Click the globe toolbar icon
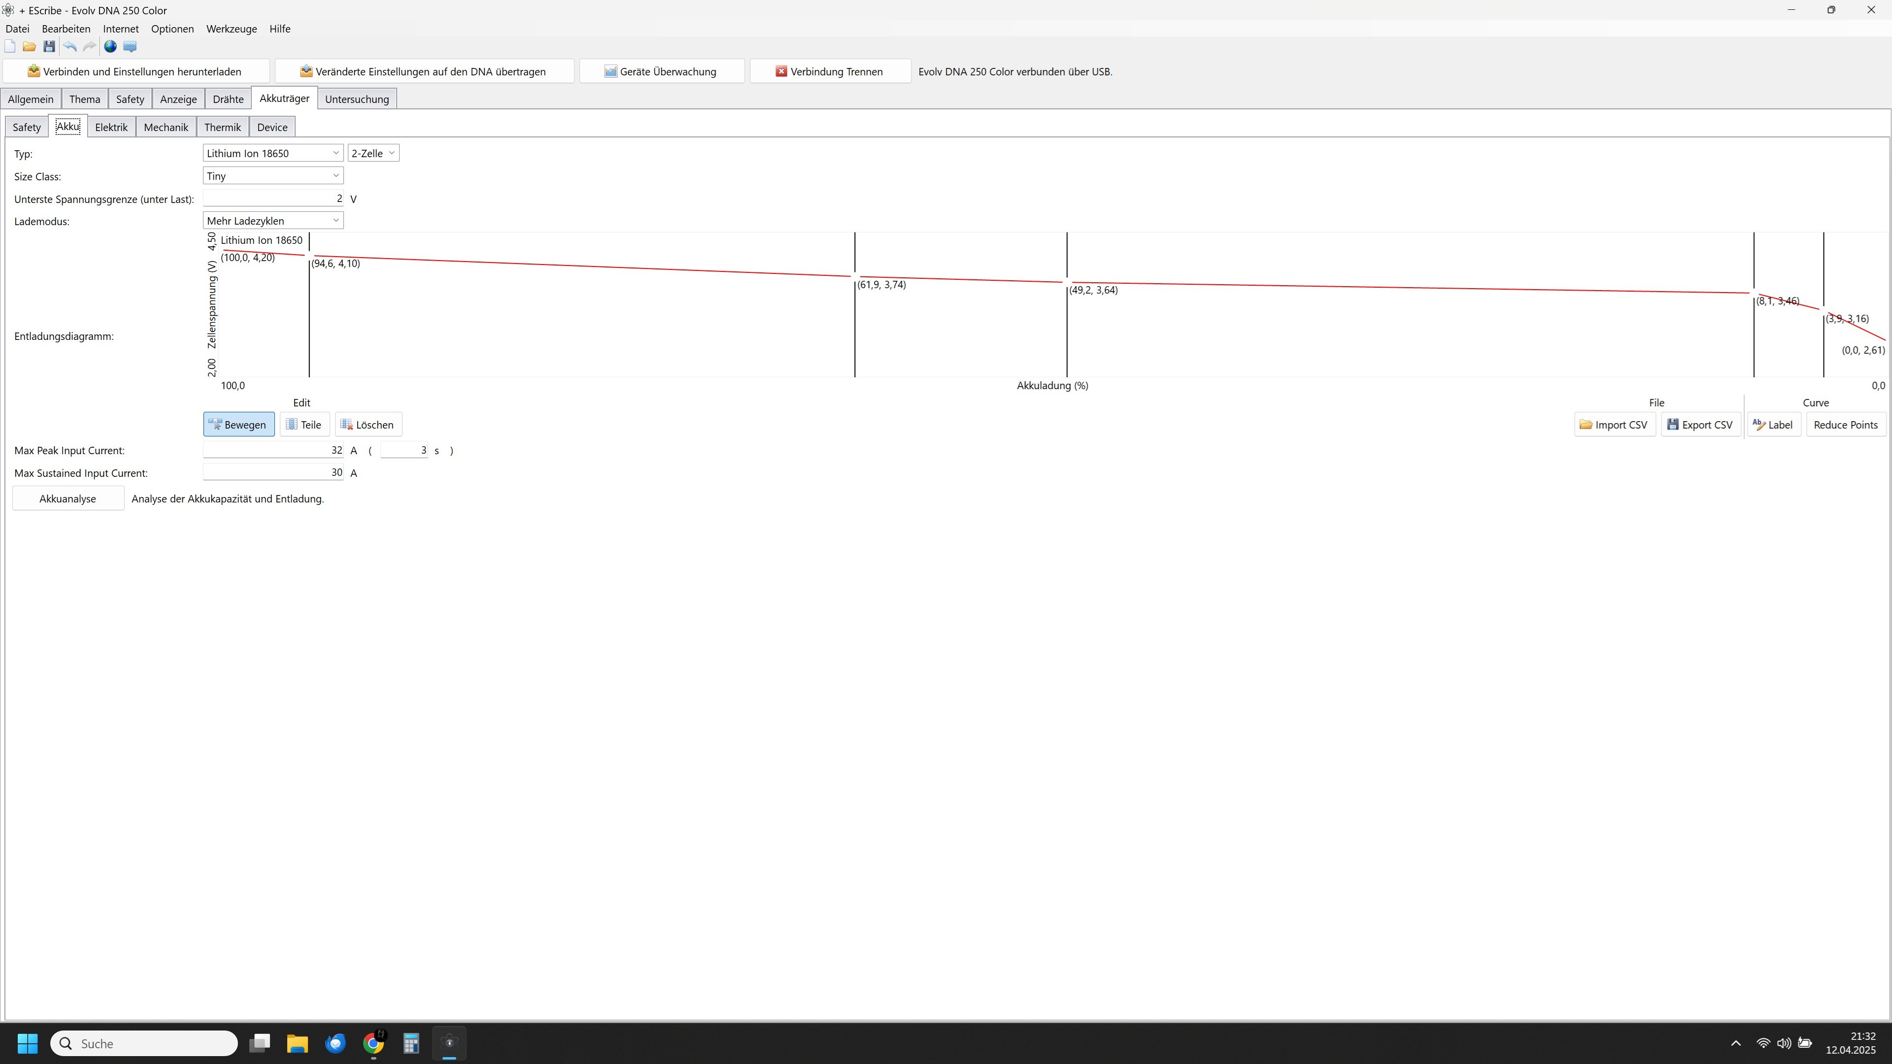 point(110,47)
